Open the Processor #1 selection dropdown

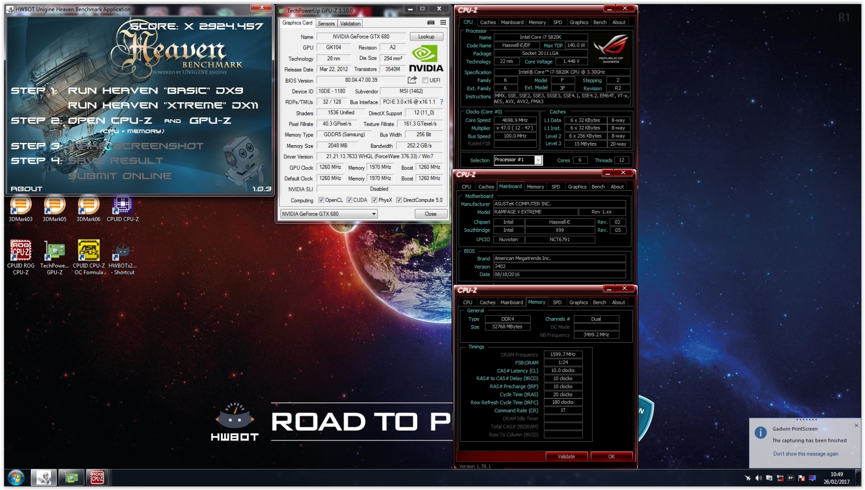(518, 160)
